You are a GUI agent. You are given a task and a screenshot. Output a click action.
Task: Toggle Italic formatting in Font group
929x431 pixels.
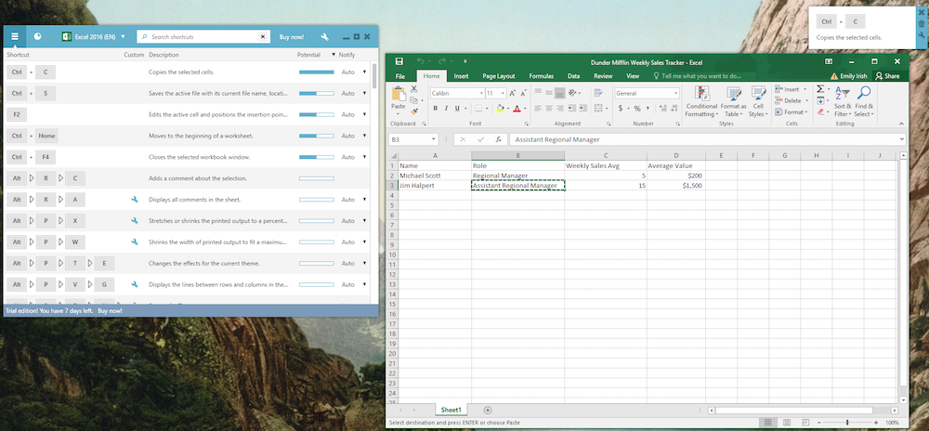(446, 109)
